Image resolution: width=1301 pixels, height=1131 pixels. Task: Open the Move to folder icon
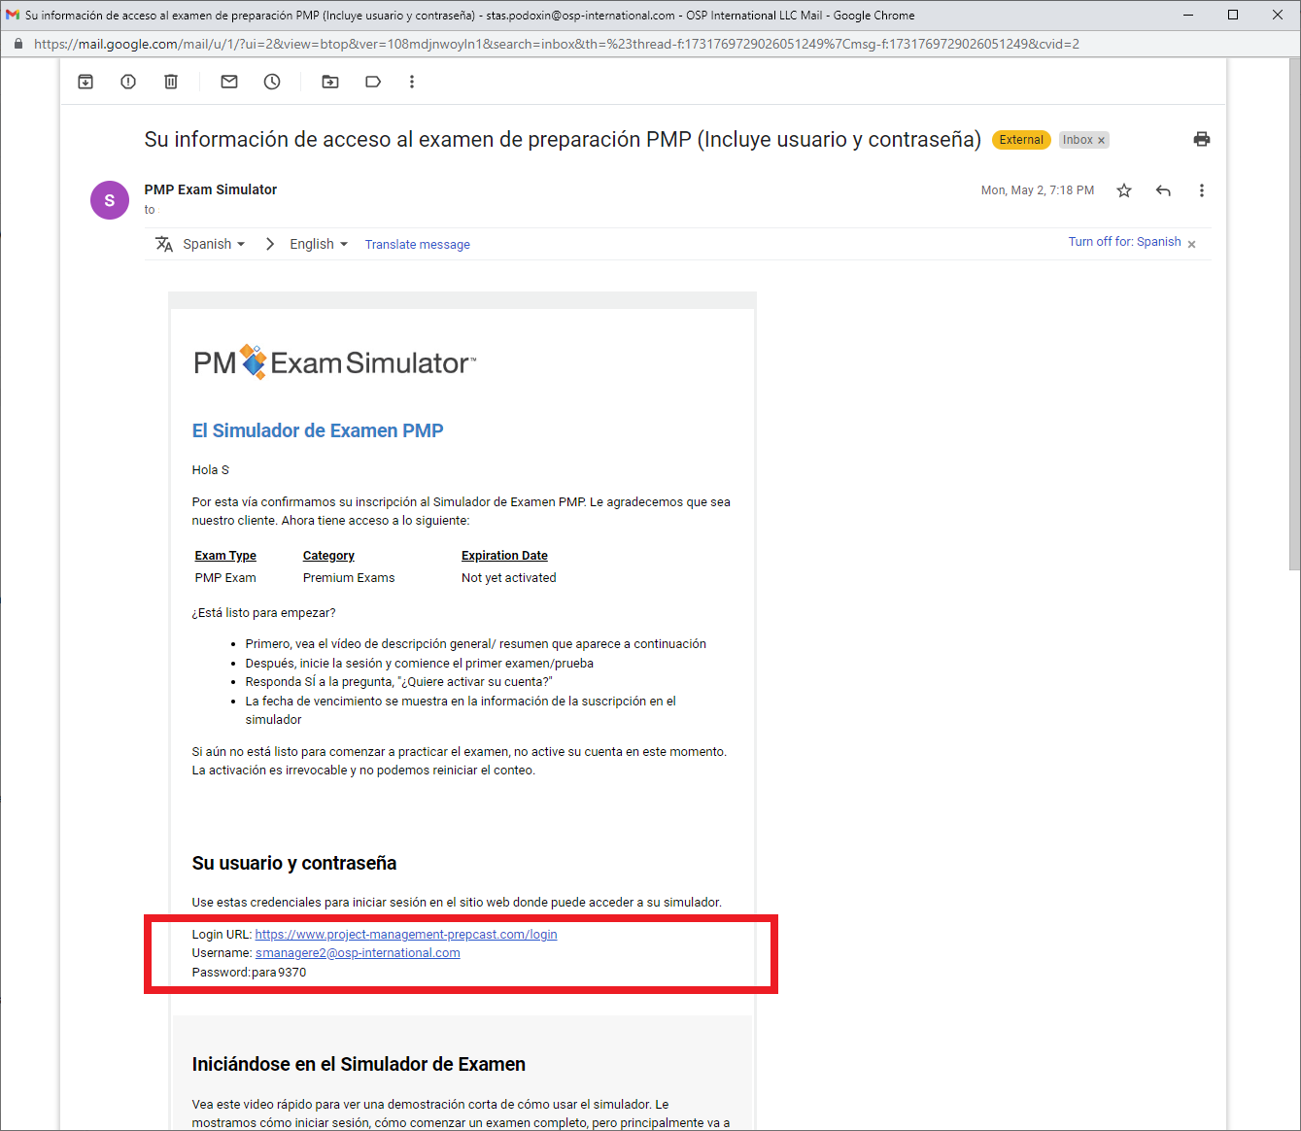click(x=330, y=82)
